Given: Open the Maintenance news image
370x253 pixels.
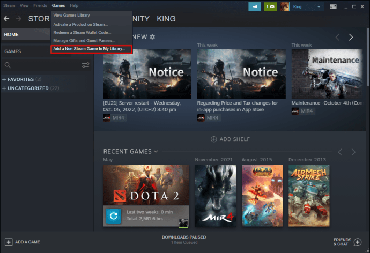Looking at the screenshot, I should [327, 73].
